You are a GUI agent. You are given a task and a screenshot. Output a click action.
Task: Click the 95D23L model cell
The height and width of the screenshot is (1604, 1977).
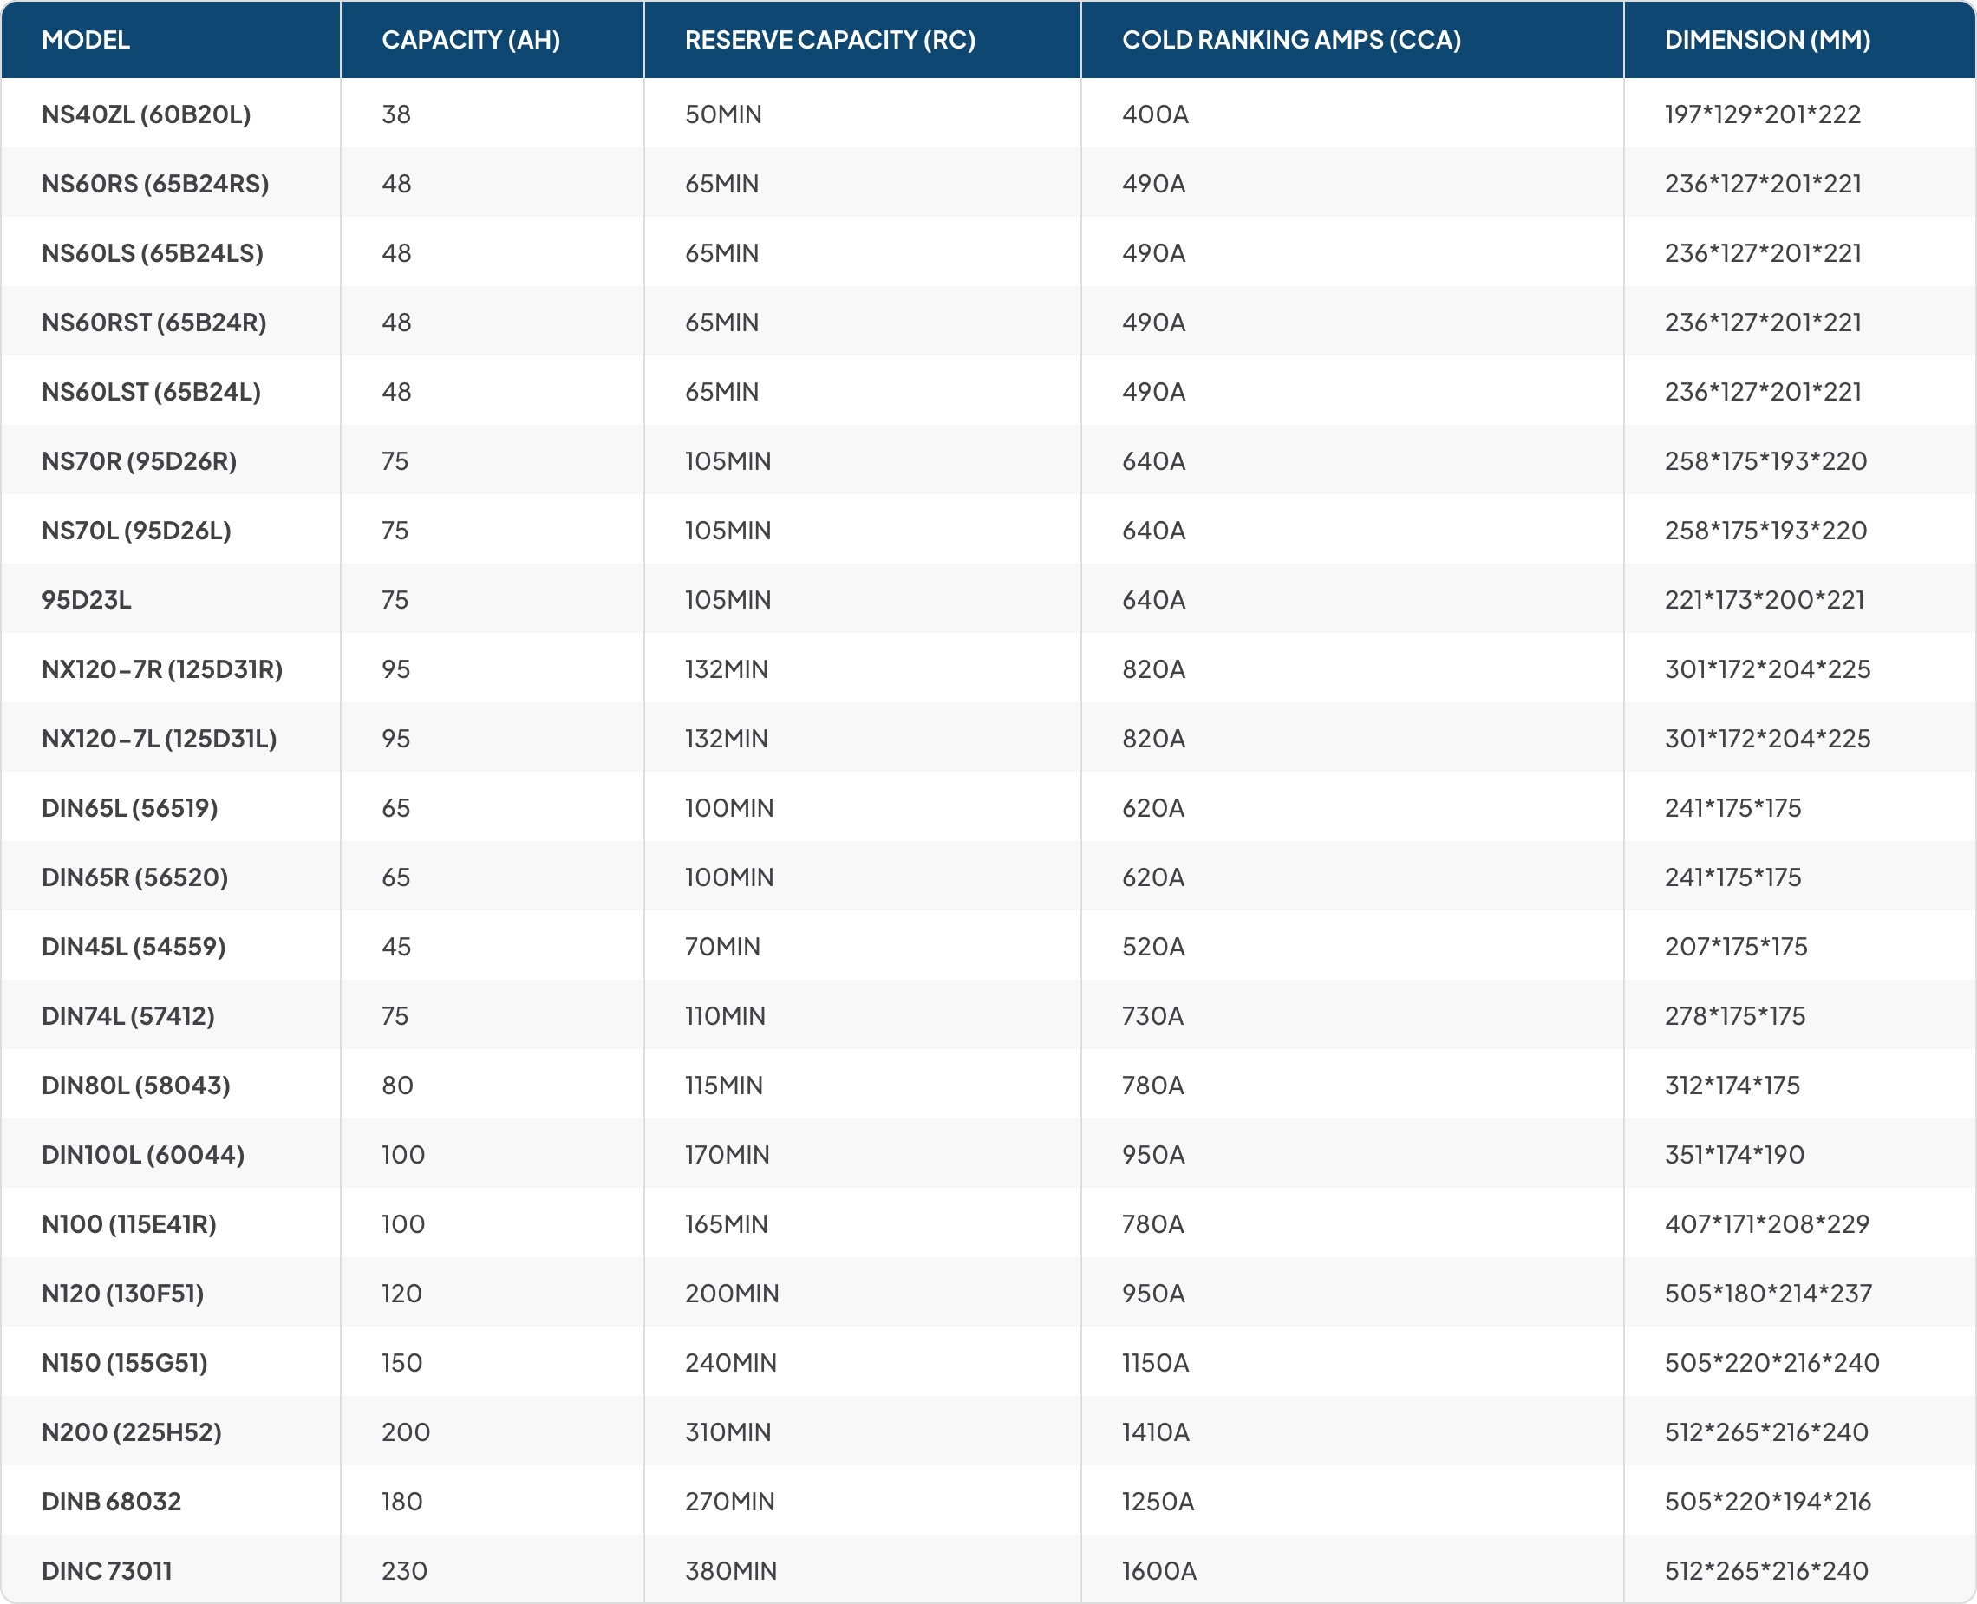point(87,599)
